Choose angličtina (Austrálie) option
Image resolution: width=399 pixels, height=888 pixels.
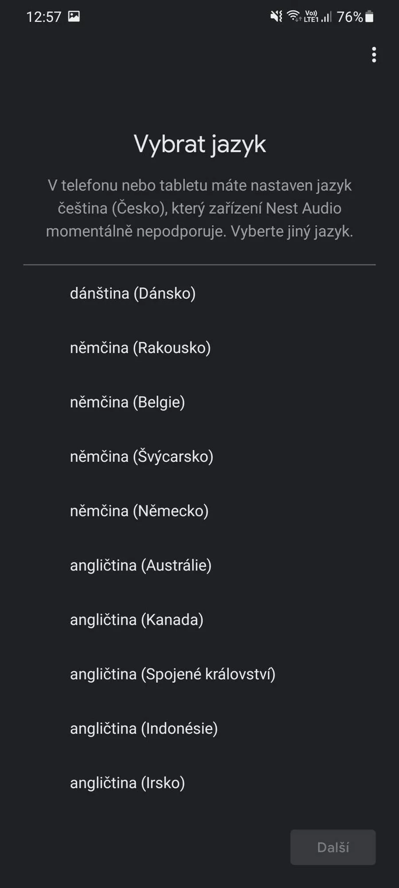tap(199, 565)
